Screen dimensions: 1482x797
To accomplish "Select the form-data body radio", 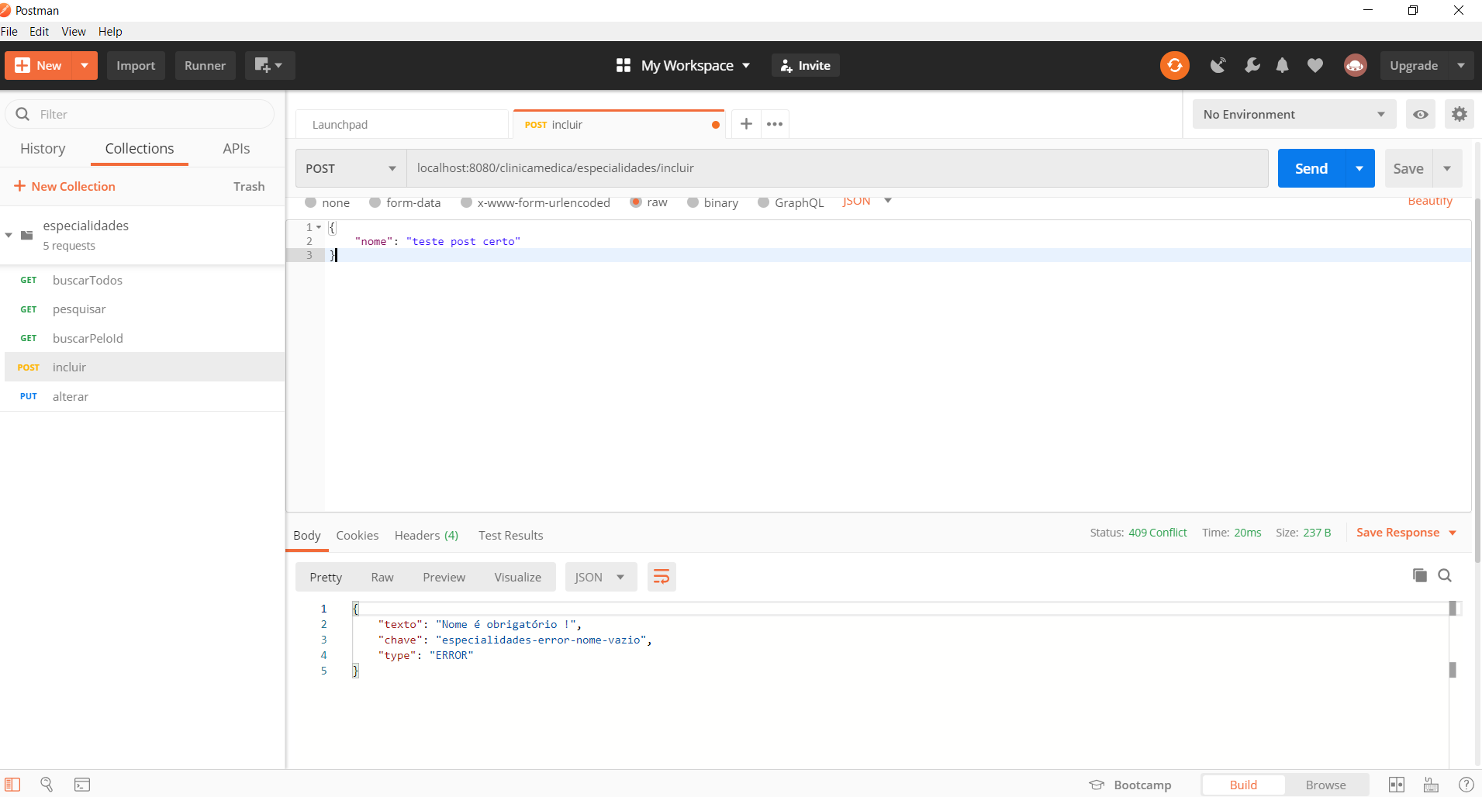I will click(x=375, y=202).
